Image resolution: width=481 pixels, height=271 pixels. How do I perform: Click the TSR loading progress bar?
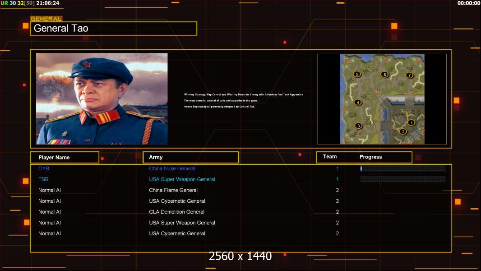point(403,179)
